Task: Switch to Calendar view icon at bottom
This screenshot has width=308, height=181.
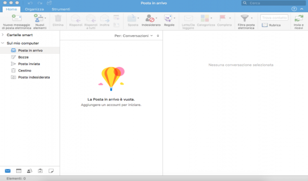Action: tap(19, 171)
